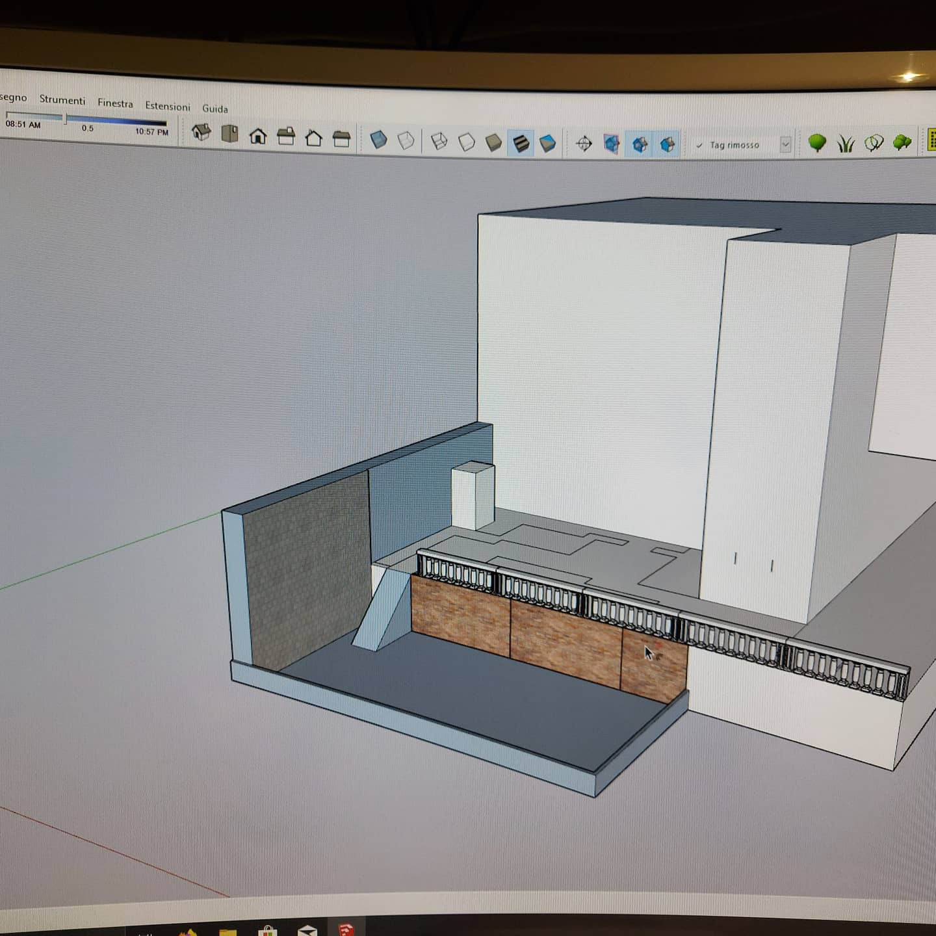The width and height of the screenshot is (936, 936).
Task: Select the brick wall face under cursor
Action: (653, 664)
